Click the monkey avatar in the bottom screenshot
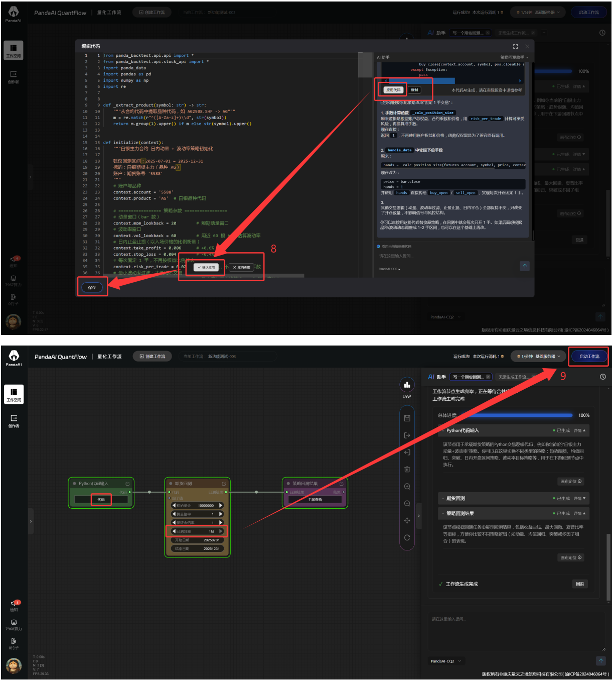 click(x=14, y=665)
